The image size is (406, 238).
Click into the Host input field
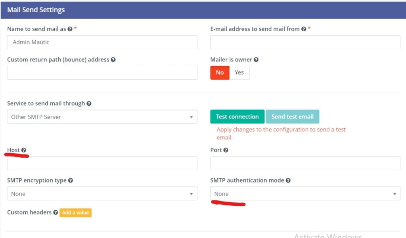[102, 163]
